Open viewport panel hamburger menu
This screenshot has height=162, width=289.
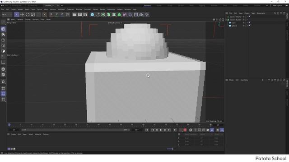point(8,19)
